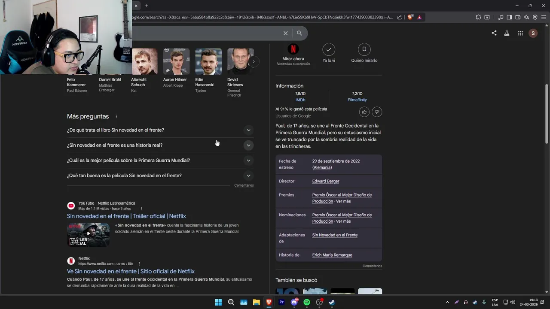550x309 pixels.
Task: Open the Google apps grid
Action: [520, 33]
